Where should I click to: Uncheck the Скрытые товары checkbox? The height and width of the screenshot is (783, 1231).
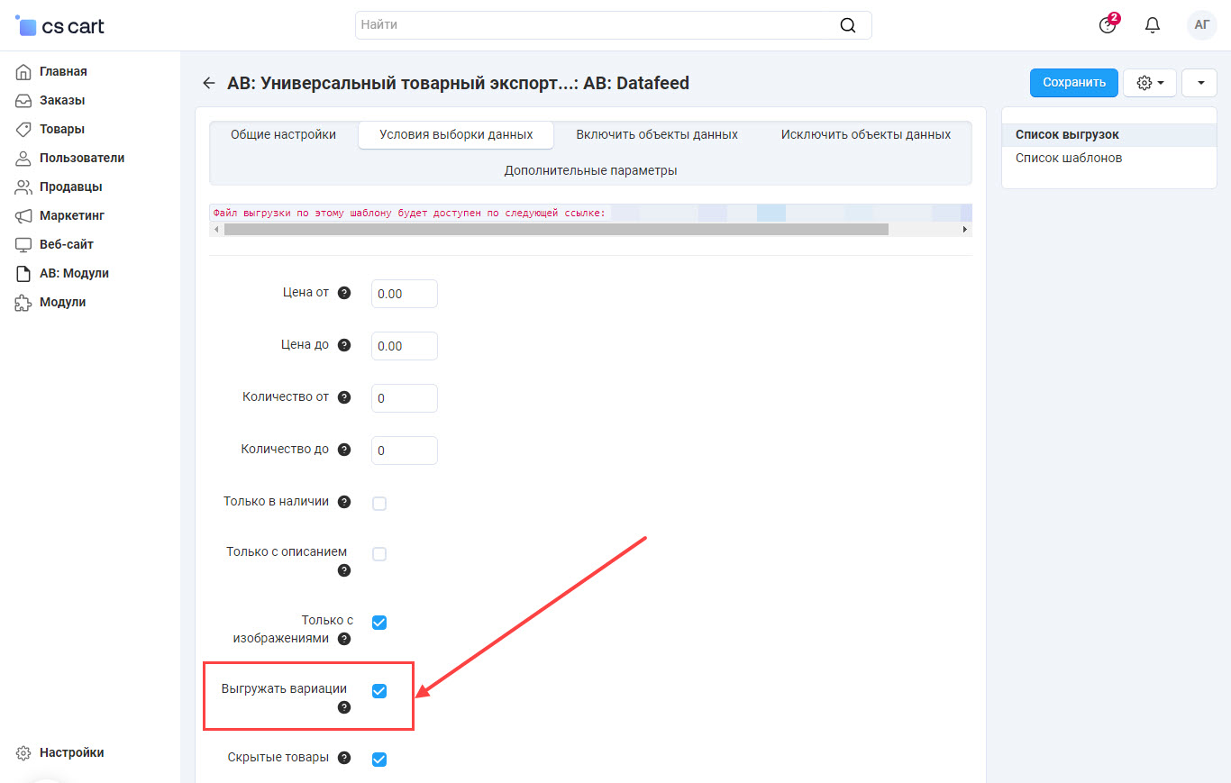[379, 759]
